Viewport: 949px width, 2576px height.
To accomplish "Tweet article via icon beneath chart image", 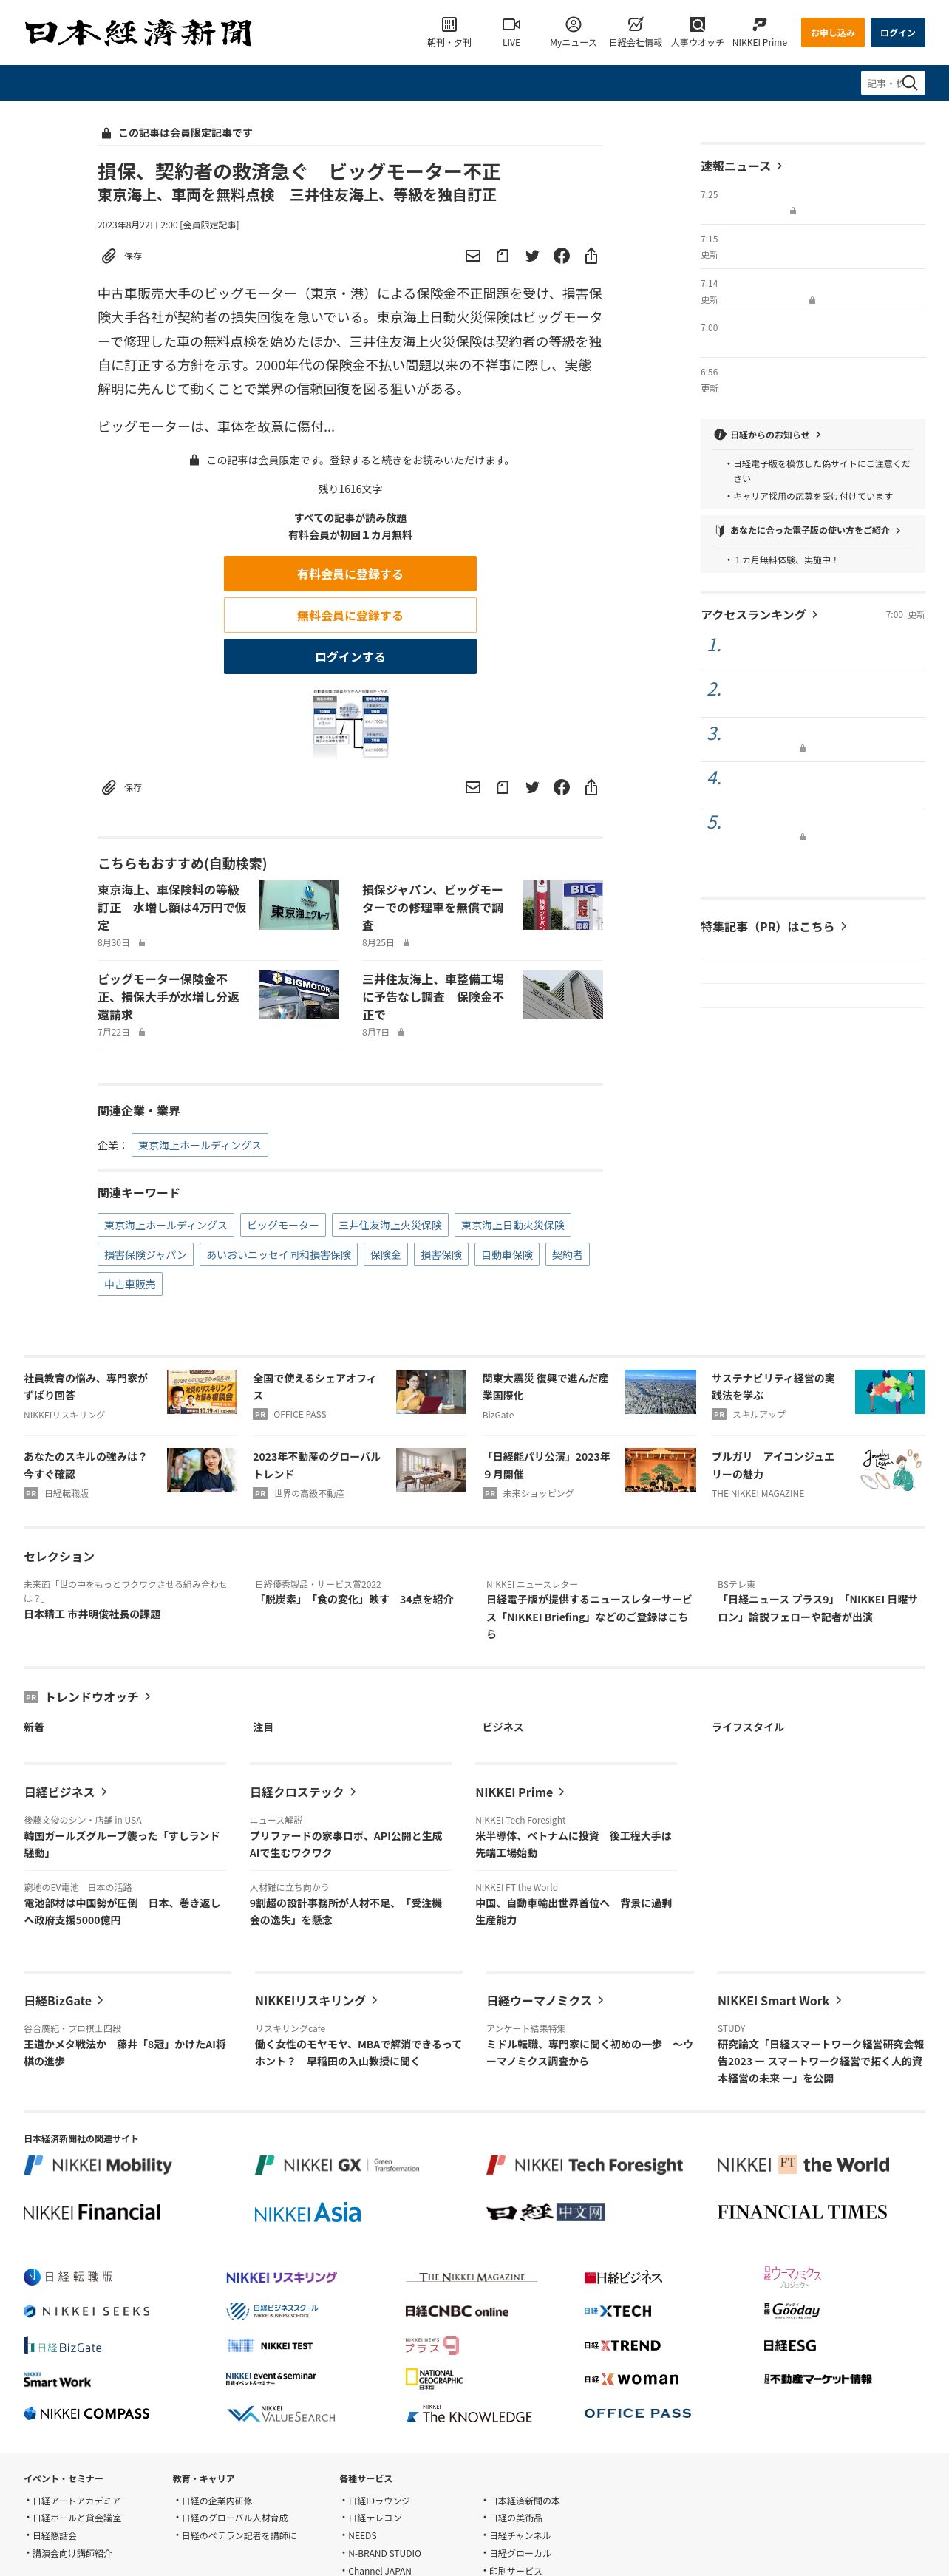I will [x=532, y=787].
